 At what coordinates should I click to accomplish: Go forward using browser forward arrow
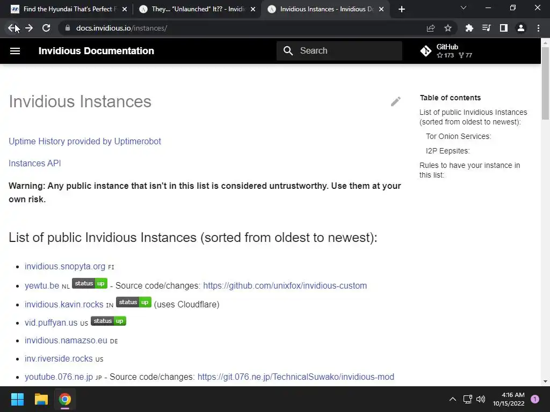(x=29, y=28)
